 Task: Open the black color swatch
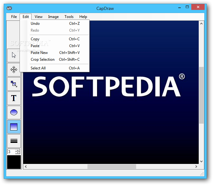(x=14, y=162)
